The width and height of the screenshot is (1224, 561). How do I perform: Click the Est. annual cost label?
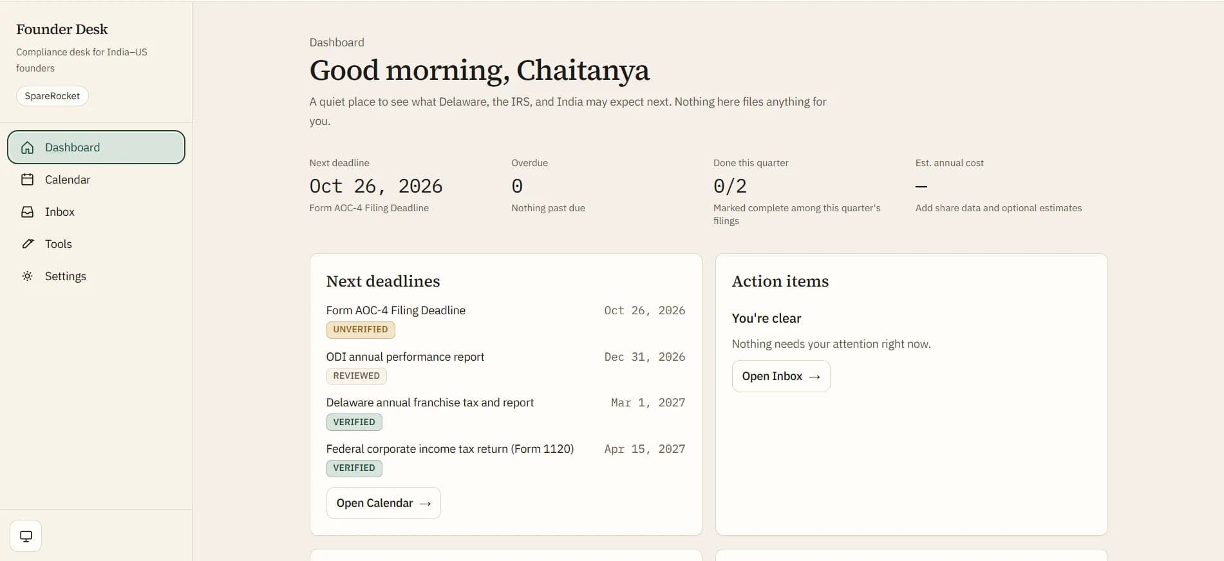tap(950, 163)
